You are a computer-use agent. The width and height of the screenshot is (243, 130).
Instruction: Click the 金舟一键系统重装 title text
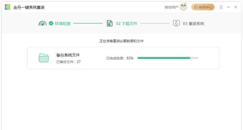click(29, 7)
